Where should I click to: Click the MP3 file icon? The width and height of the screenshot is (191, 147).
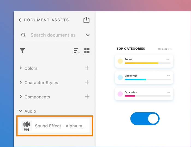26,126
